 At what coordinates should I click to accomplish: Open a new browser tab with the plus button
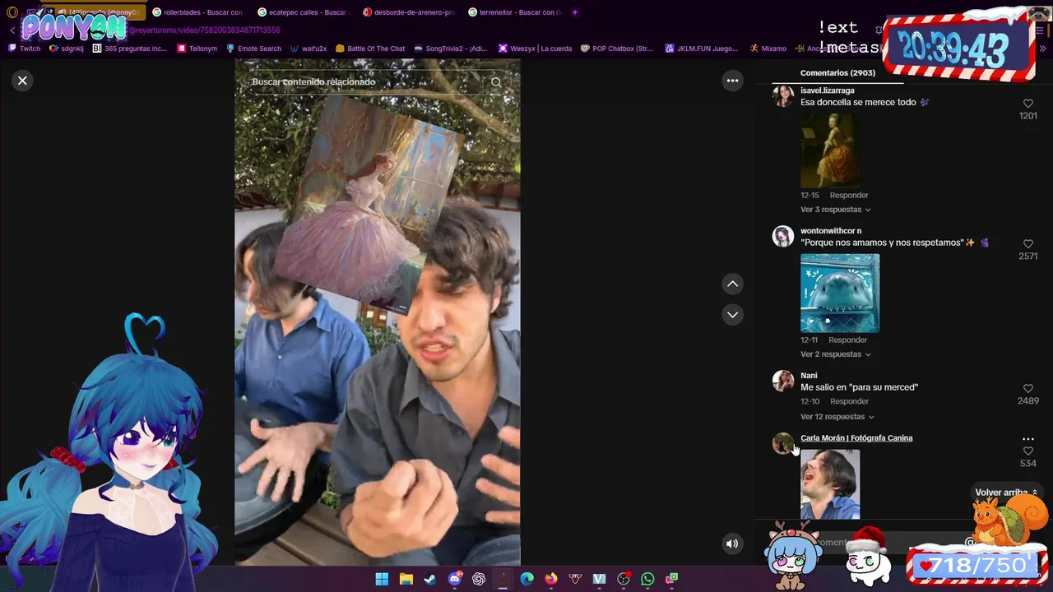pos(575,12)
